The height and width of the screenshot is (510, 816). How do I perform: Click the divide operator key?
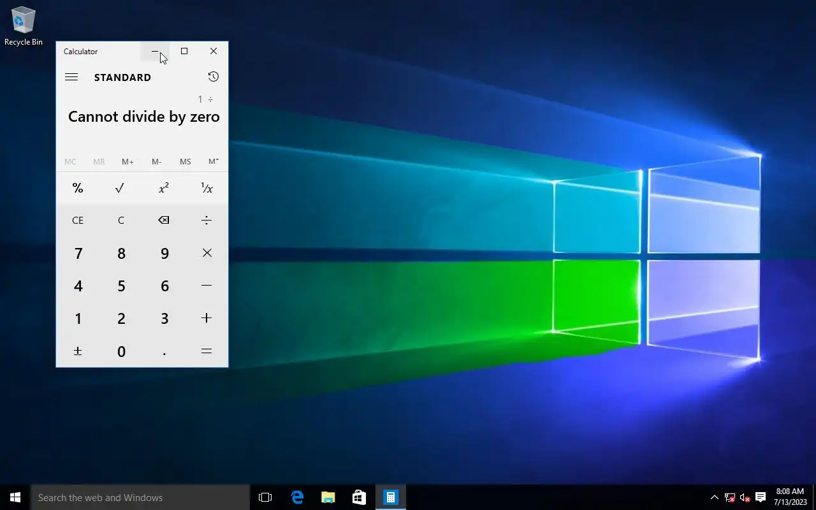tap(207, 220)
